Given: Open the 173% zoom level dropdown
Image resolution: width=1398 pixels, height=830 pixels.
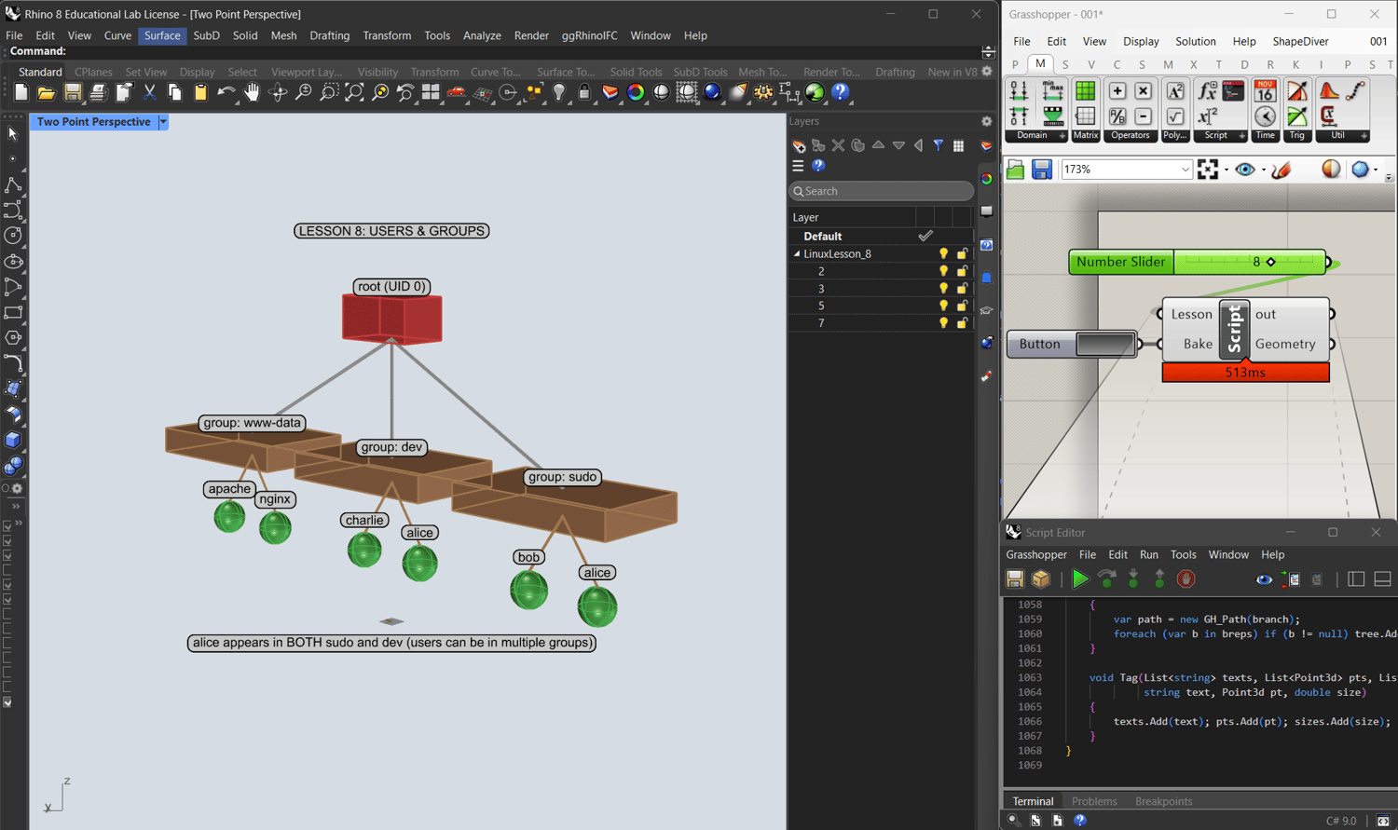Looking at the screenshot, I should coord(1185,170).
